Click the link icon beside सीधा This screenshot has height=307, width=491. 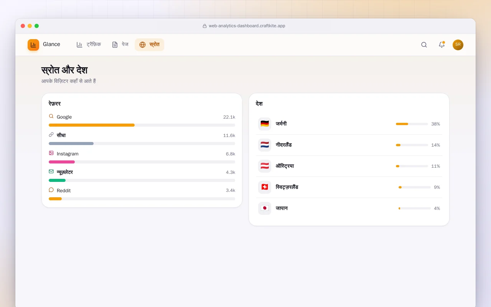click(x=51, y=135)
